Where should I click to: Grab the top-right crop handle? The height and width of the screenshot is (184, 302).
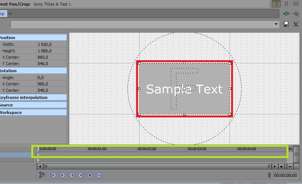230,63
